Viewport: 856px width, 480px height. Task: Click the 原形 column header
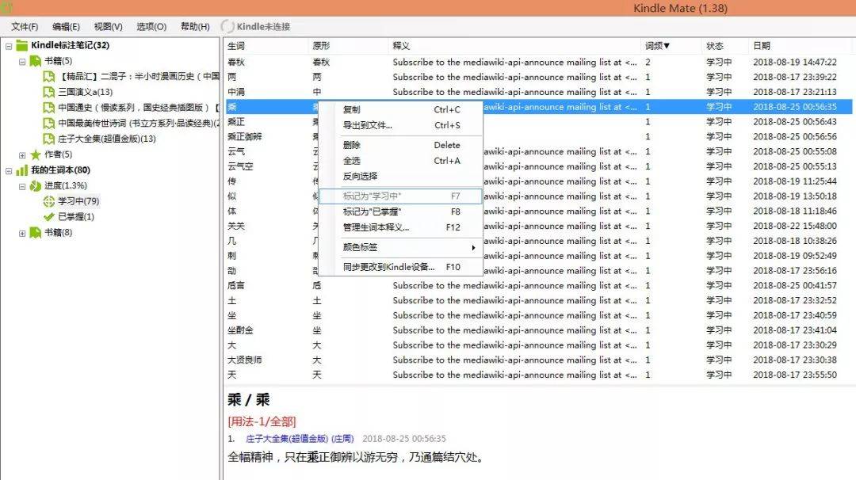[x=348, y=46]
